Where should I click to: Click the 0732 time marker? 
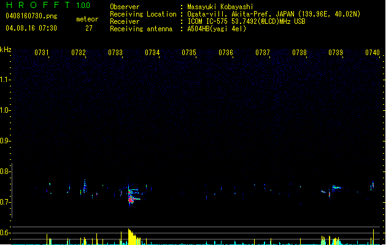(x=79, y=53)
